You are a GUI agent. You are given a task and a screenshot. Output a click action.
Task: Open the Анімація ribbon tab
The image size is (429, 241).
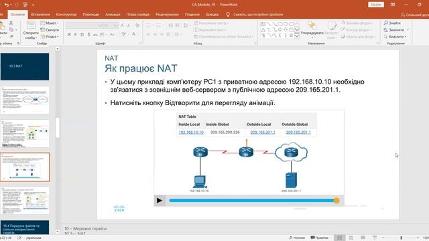(113, 15)
